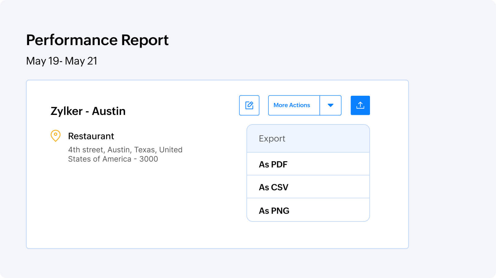Viewport: 496px width, 278px height.
Task: Choose As PNG export option
Action: 308,210
